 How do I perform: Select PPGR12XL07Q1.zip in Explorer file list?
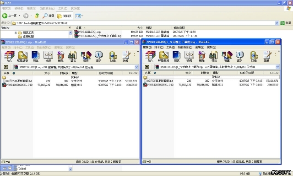coord(87,32)
